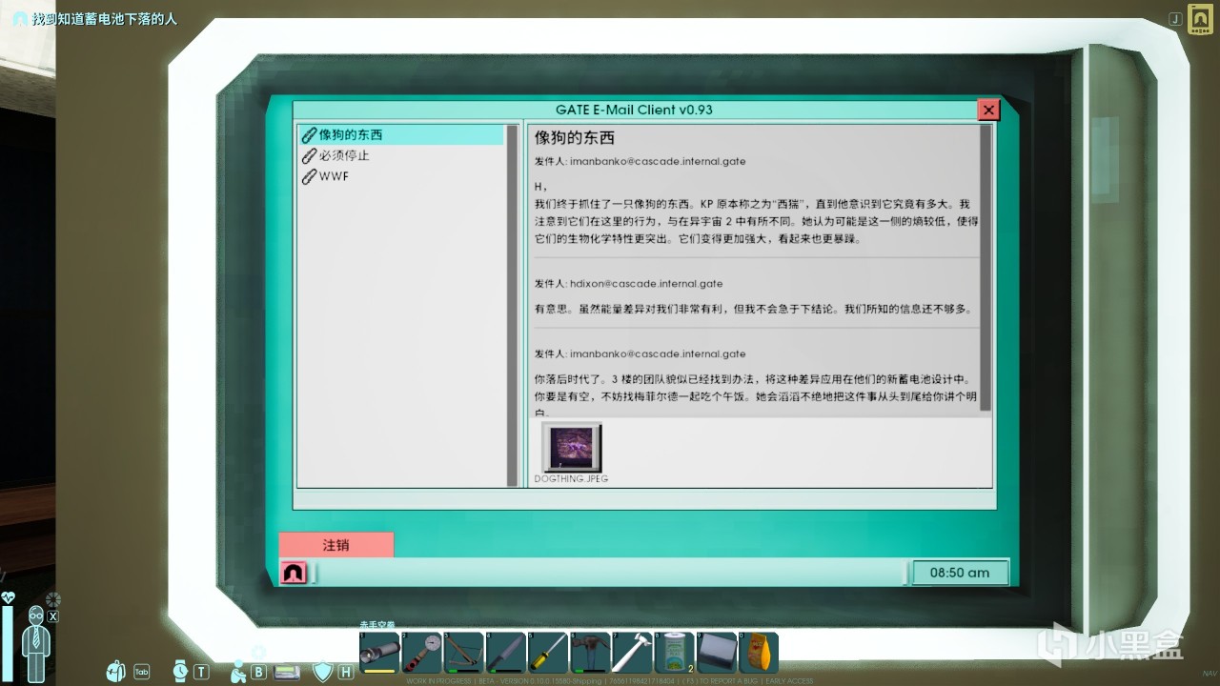1220x686 pixels.
Task: Click sender hdixon@cascade.internal.gate
Action: coord(646,284)
